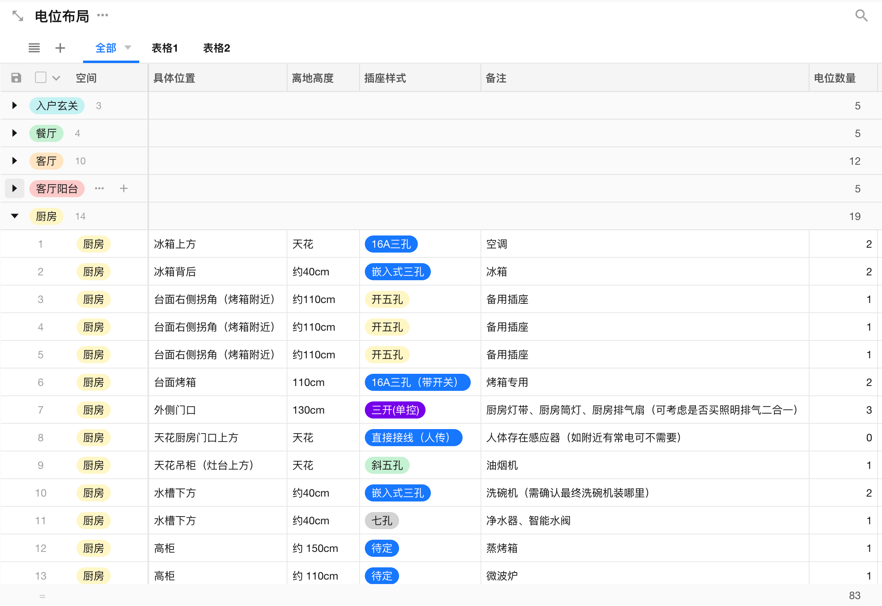This screenshot has height=606, width=882.
Task: Open the selection dropdown arrow in header
Action: (x=56, y=78)
